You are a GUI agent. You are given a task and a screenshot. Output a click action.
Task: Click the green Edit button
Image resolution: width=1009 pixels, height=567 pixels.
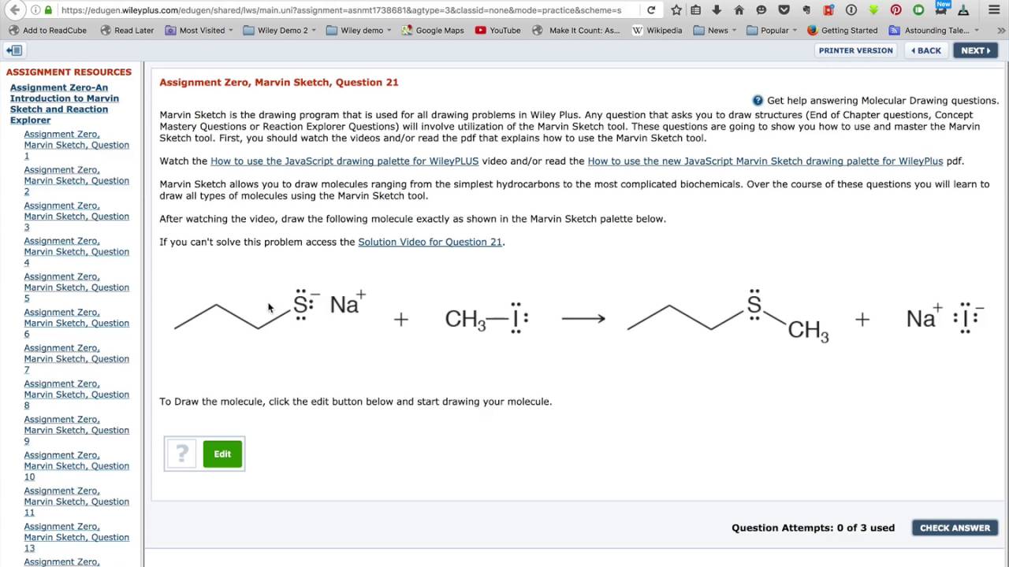222,454
